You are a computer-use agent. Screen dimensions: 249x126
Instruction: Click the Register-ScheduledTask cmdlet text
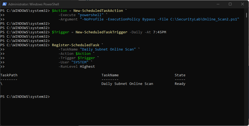click(x=76, y=45)
